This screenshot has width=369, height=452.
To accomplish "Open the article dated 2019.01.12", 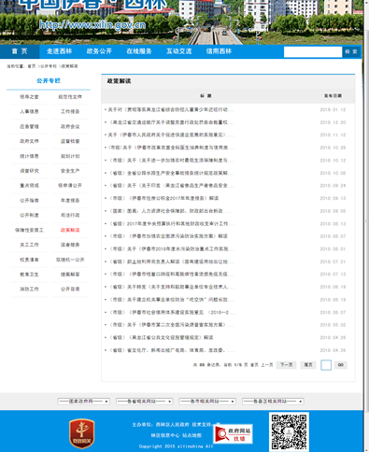I will coord(171,109).
